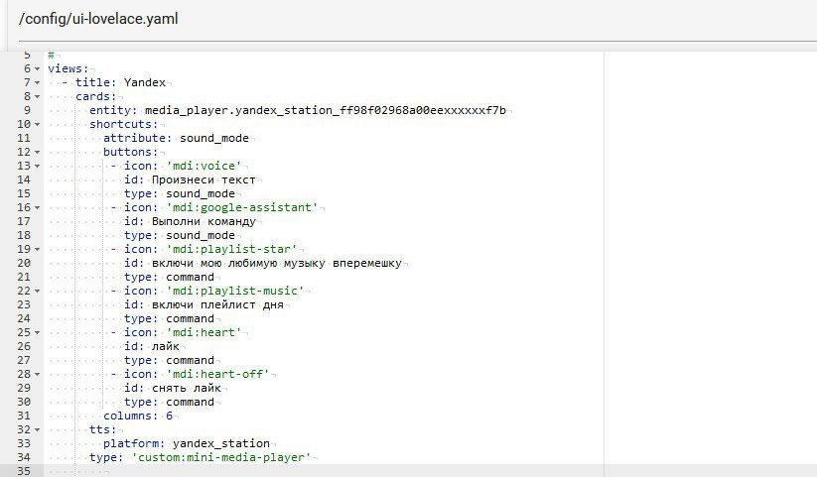Click the 'mdi:heart' string on line 25
The width and height of the screenshot is (817, 477).
pyautogui.click(x=204, y=332)
